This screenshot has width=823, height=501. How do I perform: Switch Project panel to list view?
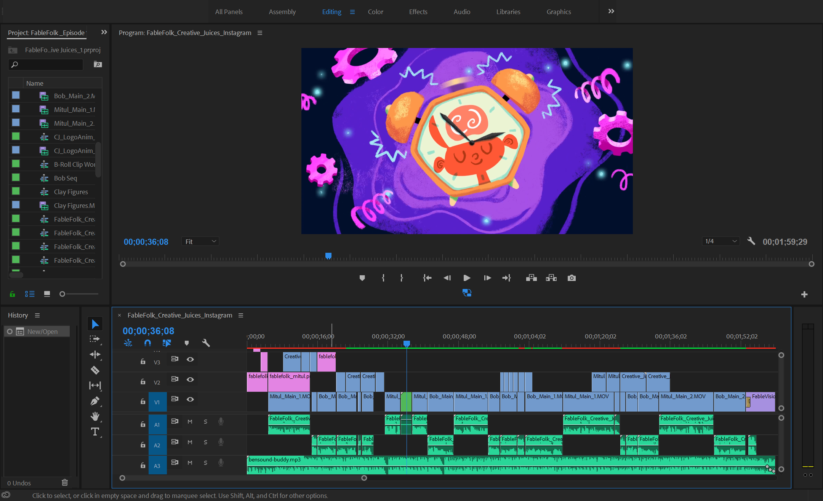click(x=30, y=294)
